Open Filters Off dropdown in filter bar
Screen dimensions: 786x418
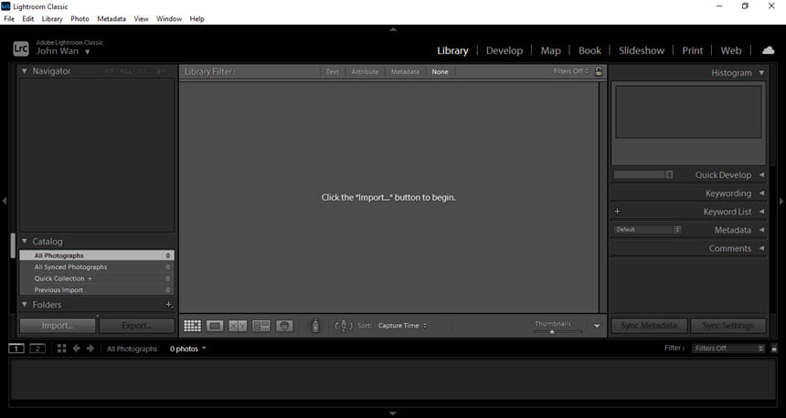[x=571, y=71]
